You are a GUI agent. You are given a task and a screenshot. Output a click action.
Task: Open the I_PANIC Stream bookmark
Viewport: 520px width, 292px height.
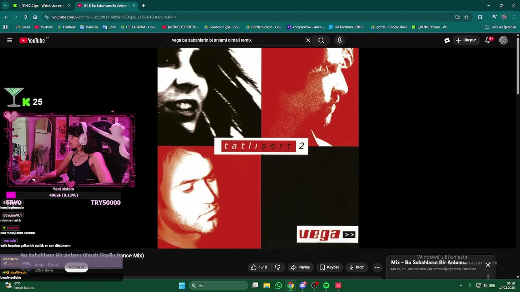tap(430, 27)
